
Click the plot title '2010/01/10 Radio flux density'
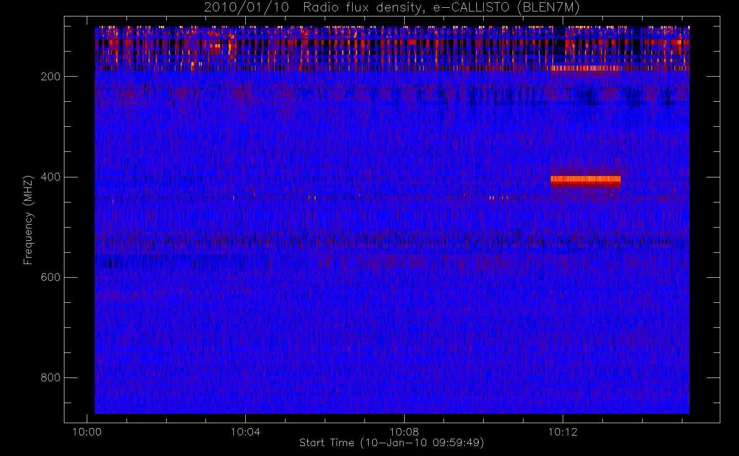[391, 8]
